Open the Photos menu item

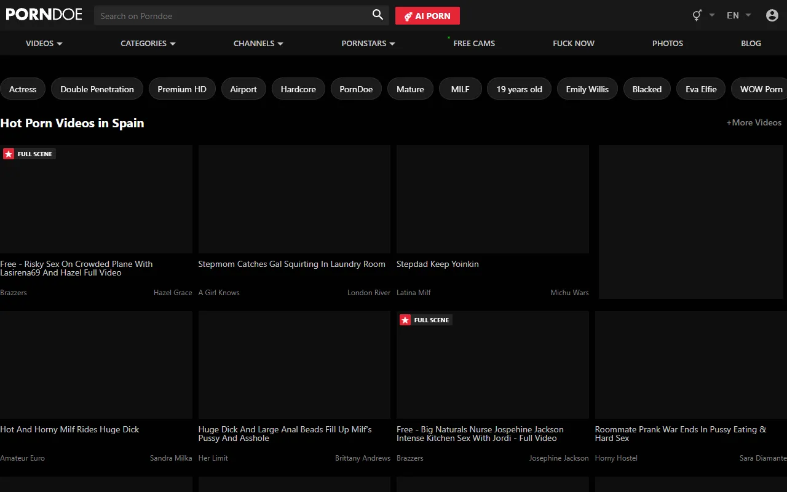pyautogui.click(x=668, y=43)
